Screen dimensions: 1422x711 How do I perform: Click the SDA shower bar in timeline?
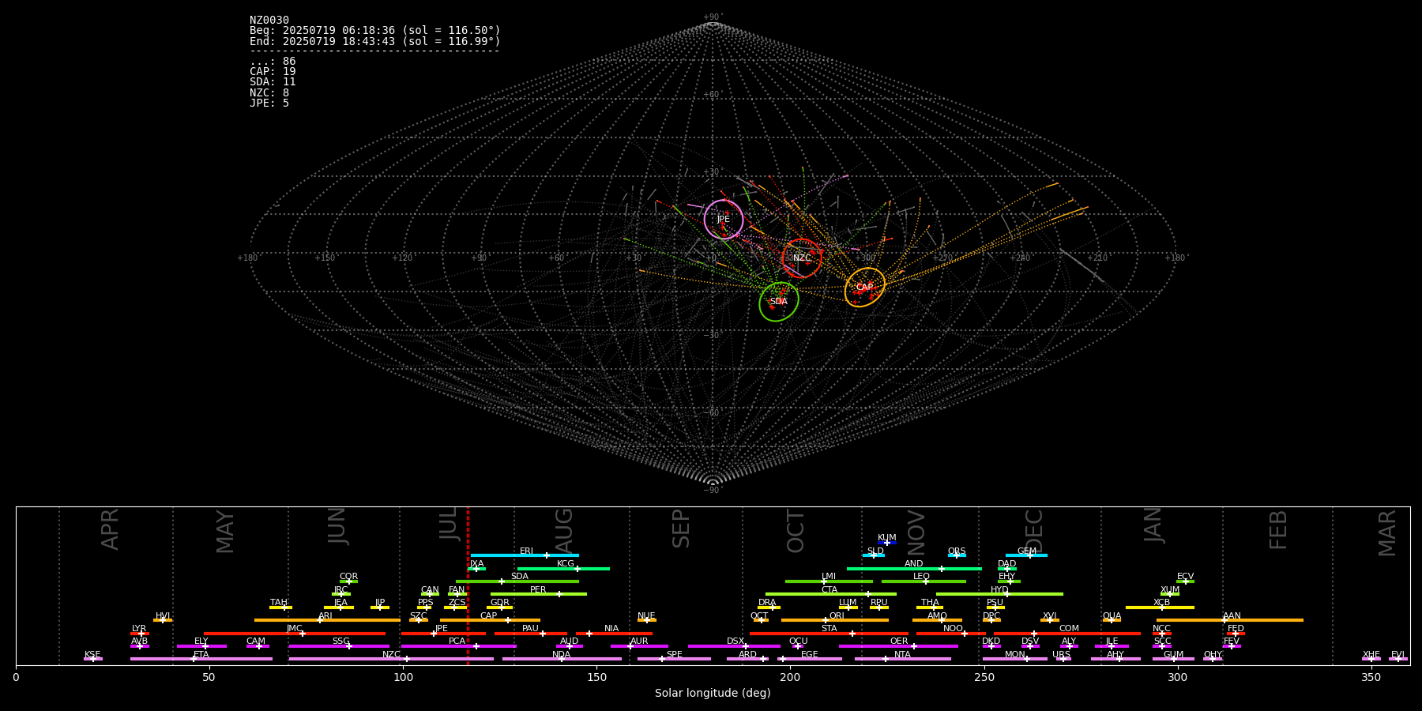pos(517,581)
